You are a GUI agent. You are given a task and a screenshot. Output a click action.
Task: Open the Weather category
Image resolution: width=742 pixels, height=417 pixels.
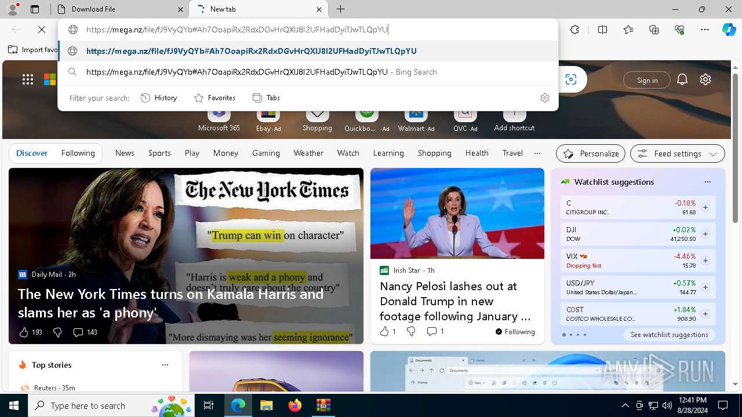click(x=308, y=153)
